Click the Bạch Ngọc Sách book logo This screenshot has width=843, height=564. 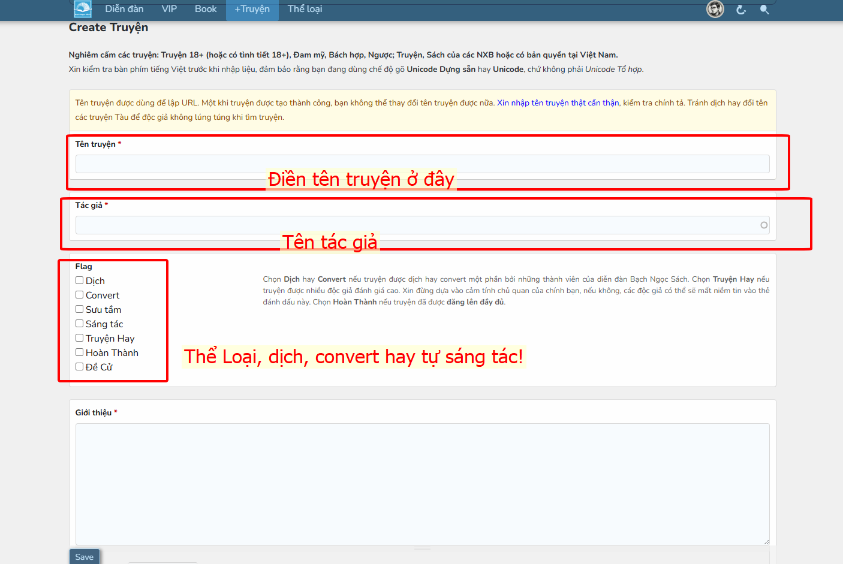(83, 9)
